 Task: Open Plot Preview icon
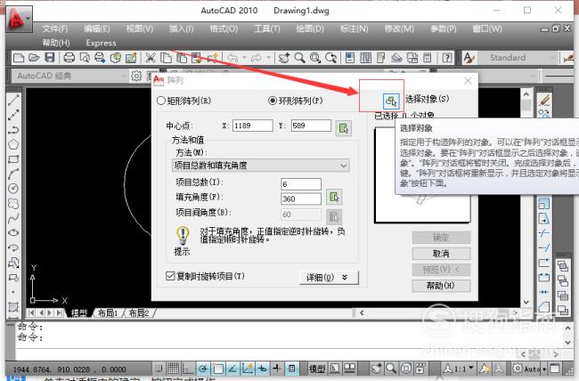coord(85,58)
